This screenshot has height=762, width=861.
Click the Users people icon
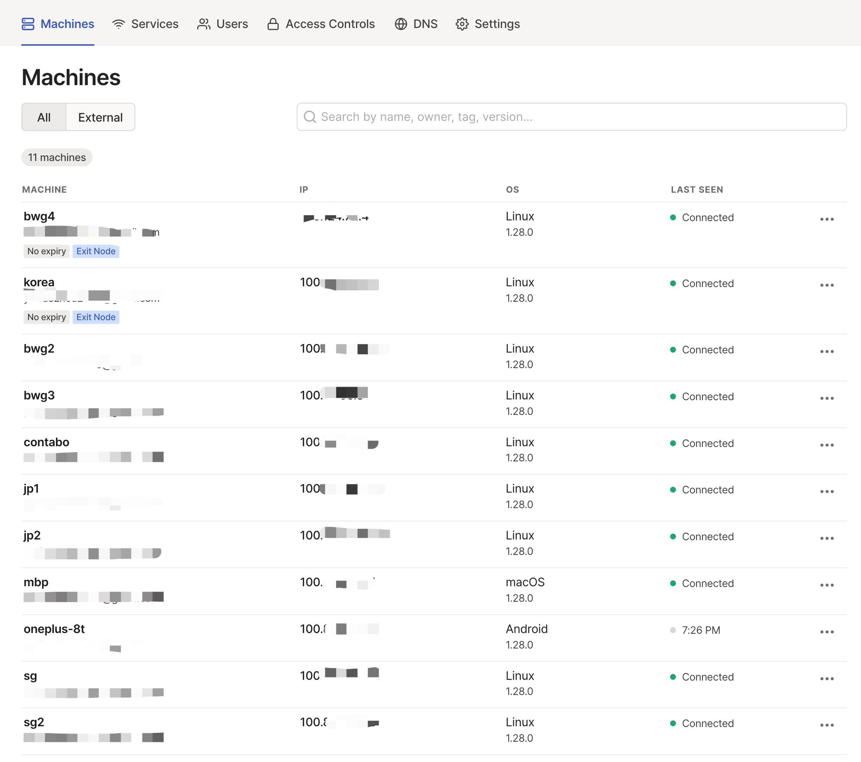(203, 24)
